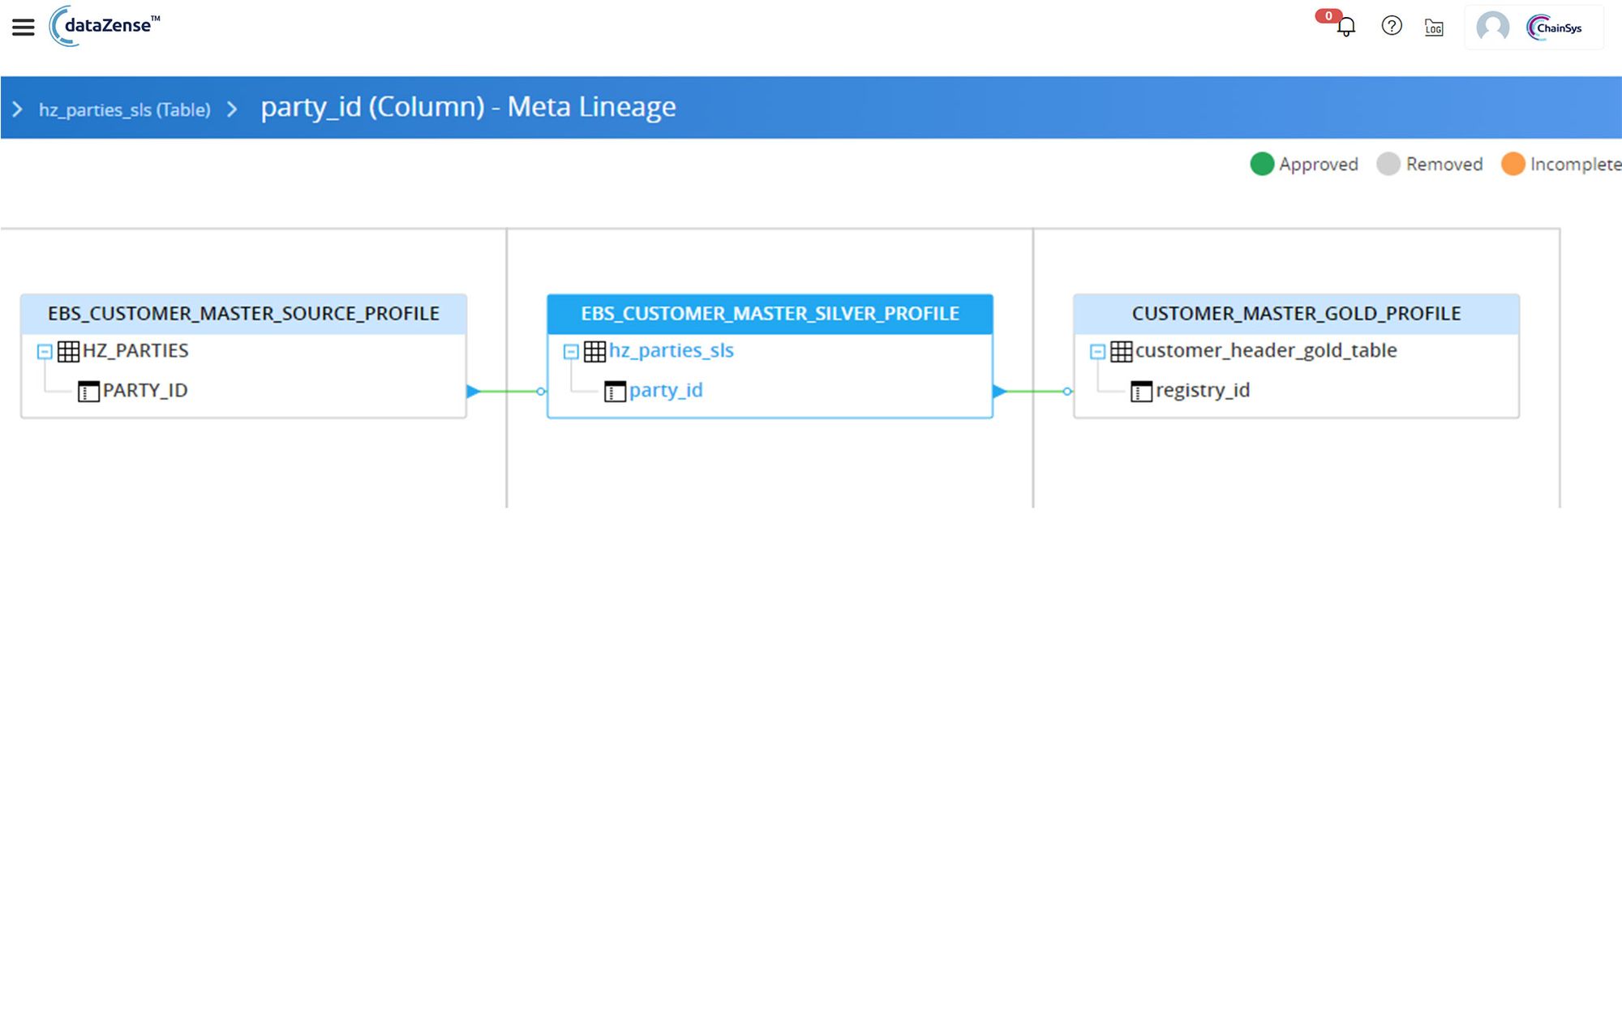
Task: Select the party_id column link
Action: (x=665, y=391)
